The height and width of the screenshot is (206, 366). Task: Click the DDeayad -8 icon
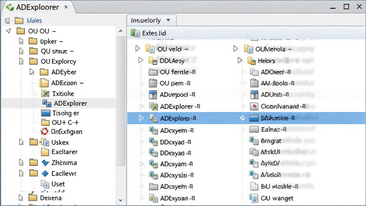153,153
